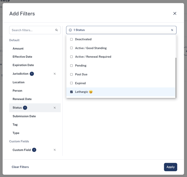Click the Lethargic emoji
This screenshot has height=177, width=187.
pos(91,92)
